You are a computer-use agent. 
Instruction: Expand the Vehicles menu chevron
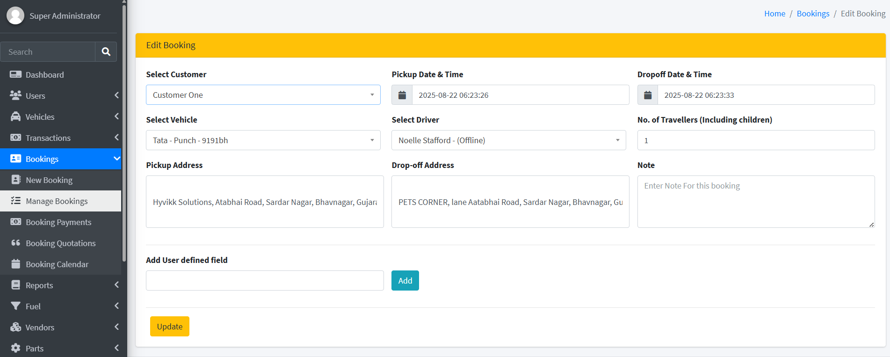click(x=116, y=117)
